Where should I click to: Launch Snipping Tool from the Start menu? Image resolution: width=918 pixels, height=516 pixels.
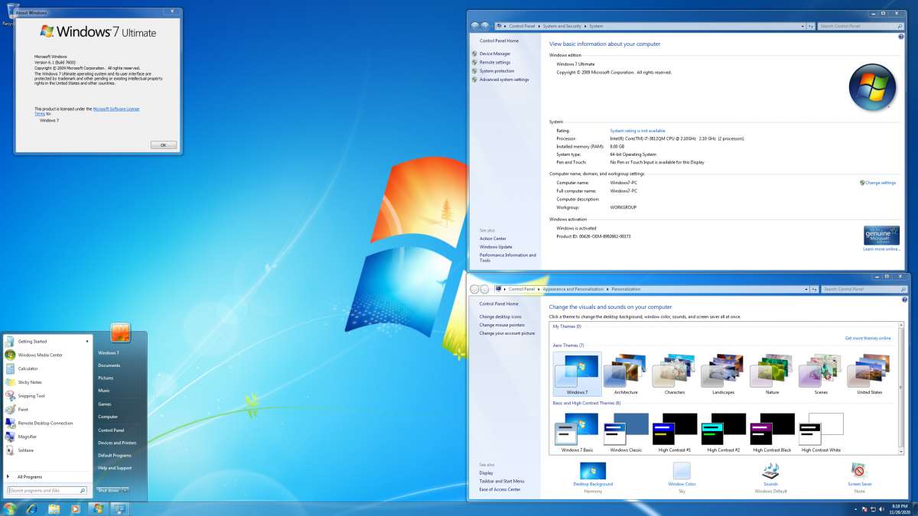pos(38,396)
